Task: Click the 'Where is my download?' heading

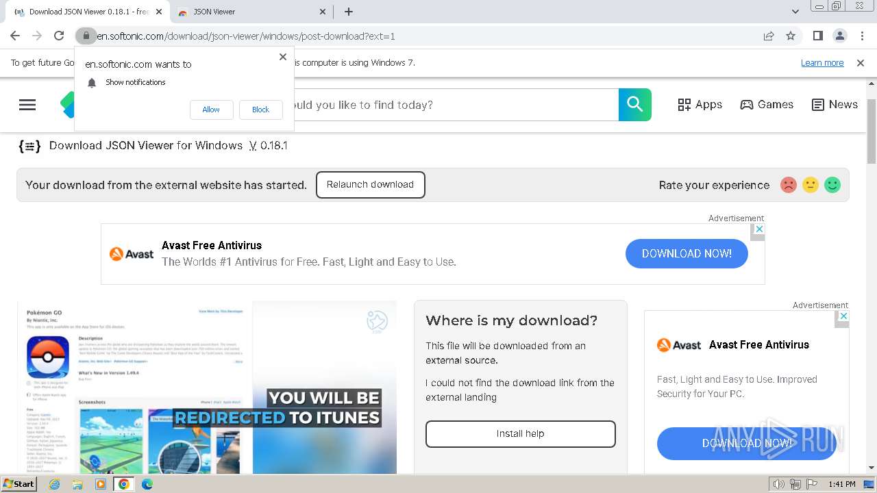Action: pos(511,320)
